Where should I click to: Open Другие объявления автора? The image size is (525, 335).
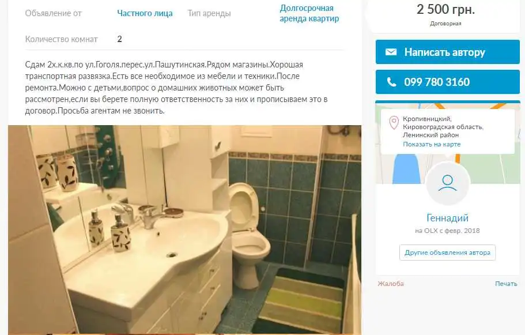point(447,253)
